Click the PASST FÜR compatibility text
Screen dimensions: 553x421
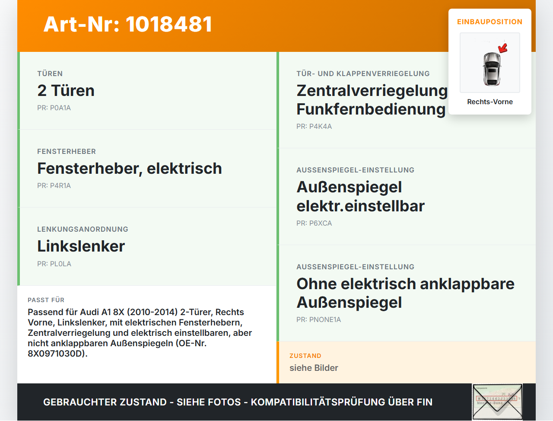pos(140,333)
